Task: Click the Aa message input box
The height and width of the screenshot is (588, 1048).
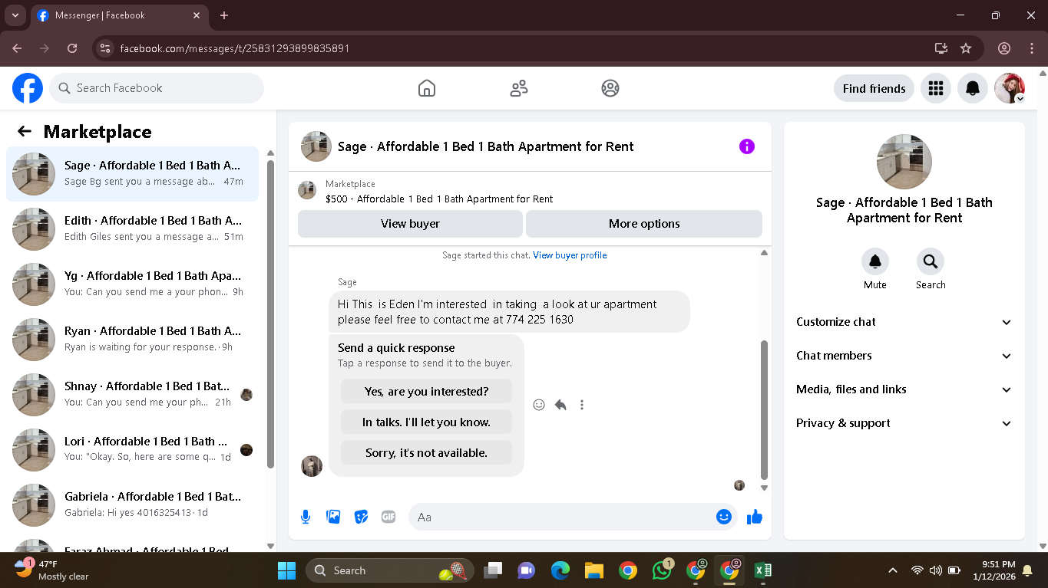Action: (573, 517)
